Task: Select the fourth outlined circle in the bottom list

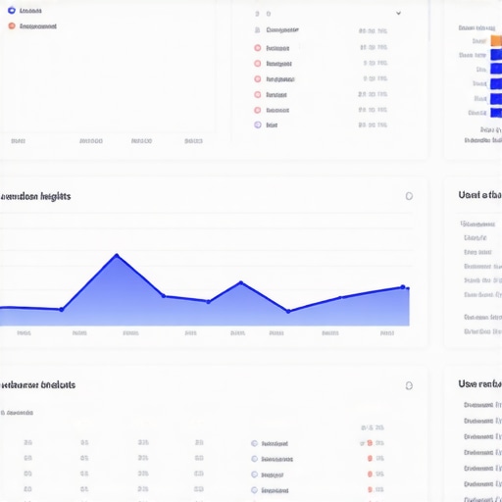Action: point(254,490)
